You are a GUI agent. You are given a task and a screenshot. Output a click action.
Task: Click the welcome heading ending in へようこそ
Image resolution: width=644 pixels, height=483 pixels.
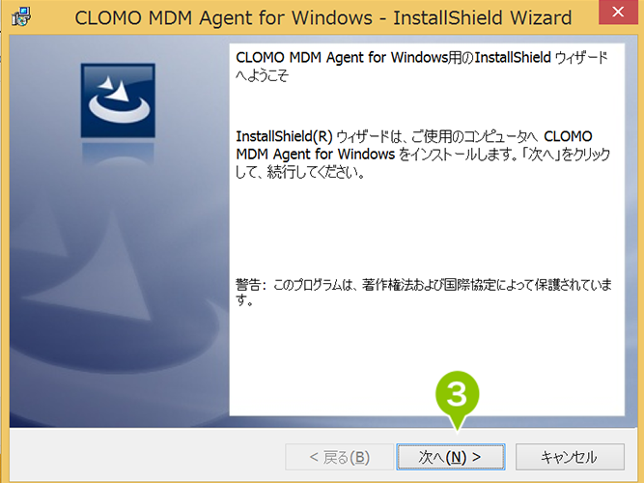click(x=421, y=66)
